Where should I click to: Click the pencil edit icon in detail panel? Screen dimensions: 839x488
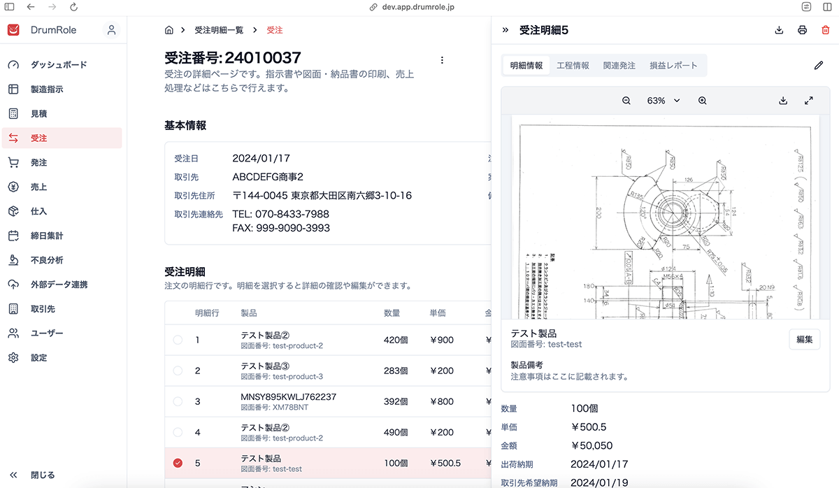[819, 65]
